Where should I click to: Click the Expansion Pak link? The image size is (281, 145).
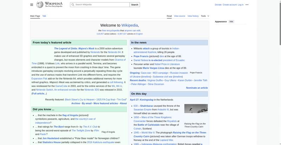39,78
